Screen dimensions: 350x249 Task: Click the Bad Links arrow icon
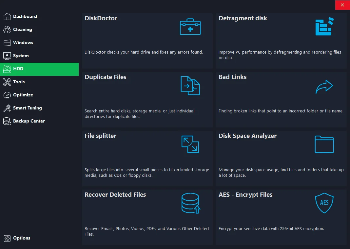pos(324,87)
